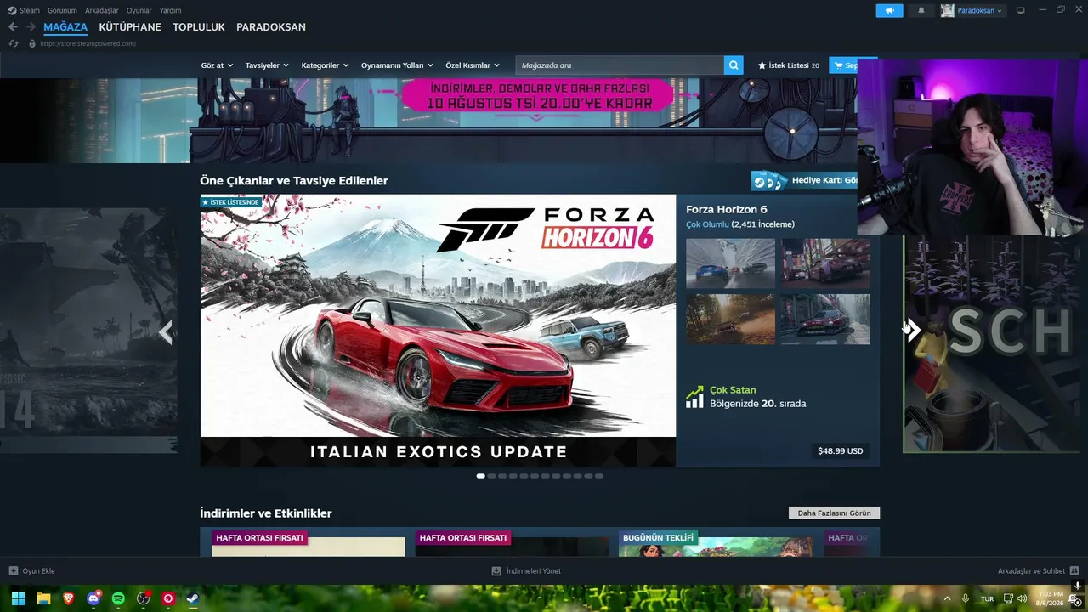Open Brave browser from the taskbar
The height and width of the screenshot is (612, 1088).
point(68,598)
